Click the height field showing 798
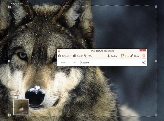The image size is (164, 121). coord(74,63)
